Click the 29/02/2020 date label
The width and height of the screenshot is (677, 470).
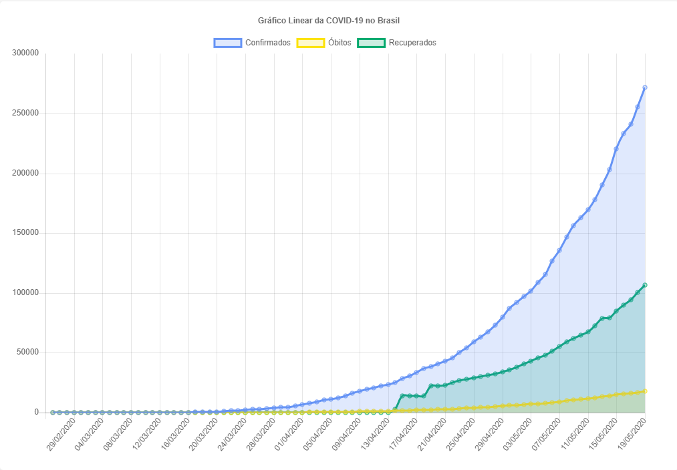(61, 434)
